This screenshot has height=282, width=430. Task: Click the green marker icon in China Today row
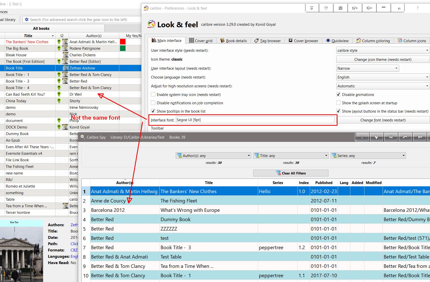[x=59, y=101]
